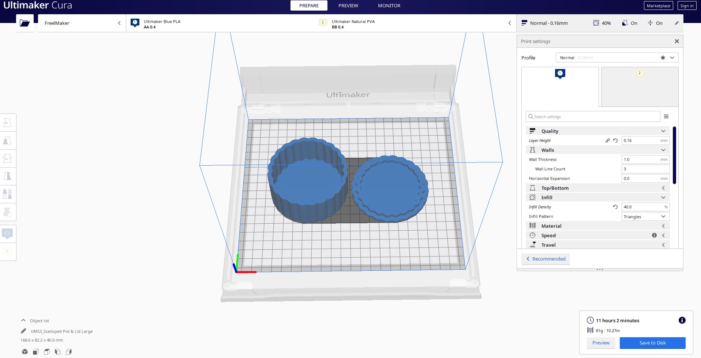Expand the Top/Bottom settings section

coord(597,188)
